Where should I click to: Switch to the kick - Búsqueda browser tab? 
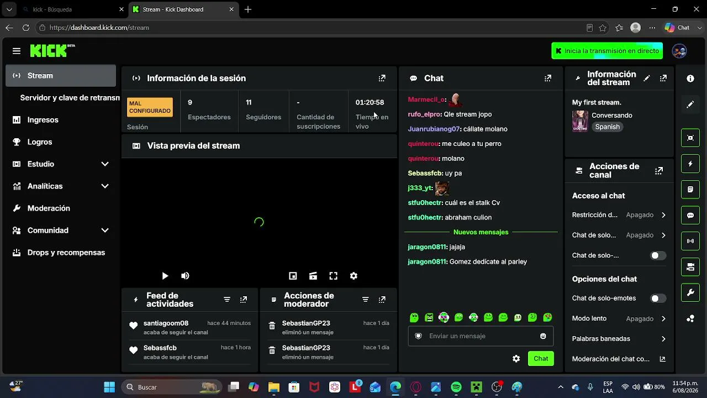coord(72,9)
